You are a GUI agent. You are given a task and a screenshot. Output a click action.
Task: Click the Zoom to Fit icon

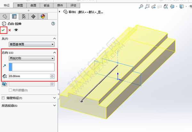tap(141, 6)
